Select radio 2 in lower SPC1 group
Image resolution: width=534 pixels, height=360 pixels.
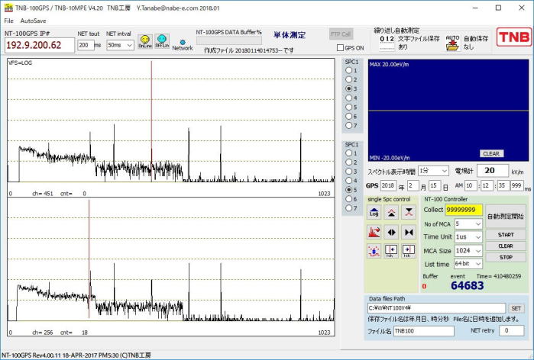tap(348, 162)
